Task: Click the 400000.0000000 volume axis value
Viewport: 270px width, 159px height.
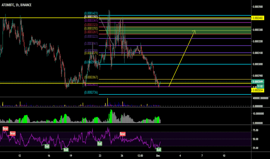Action: (x=260, y=98)
